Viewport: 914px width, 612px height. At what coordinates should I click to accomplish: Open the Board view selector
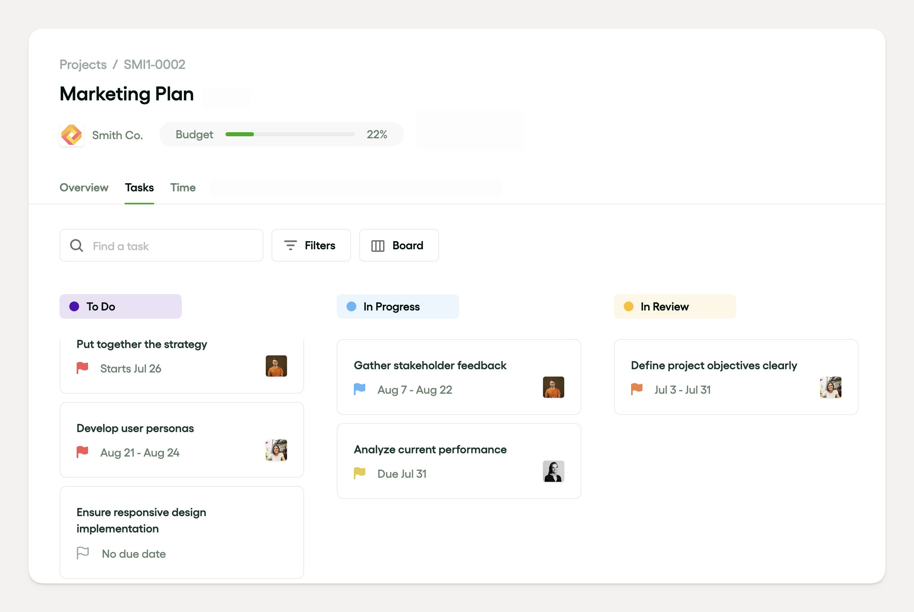click(x=398, y=246)
